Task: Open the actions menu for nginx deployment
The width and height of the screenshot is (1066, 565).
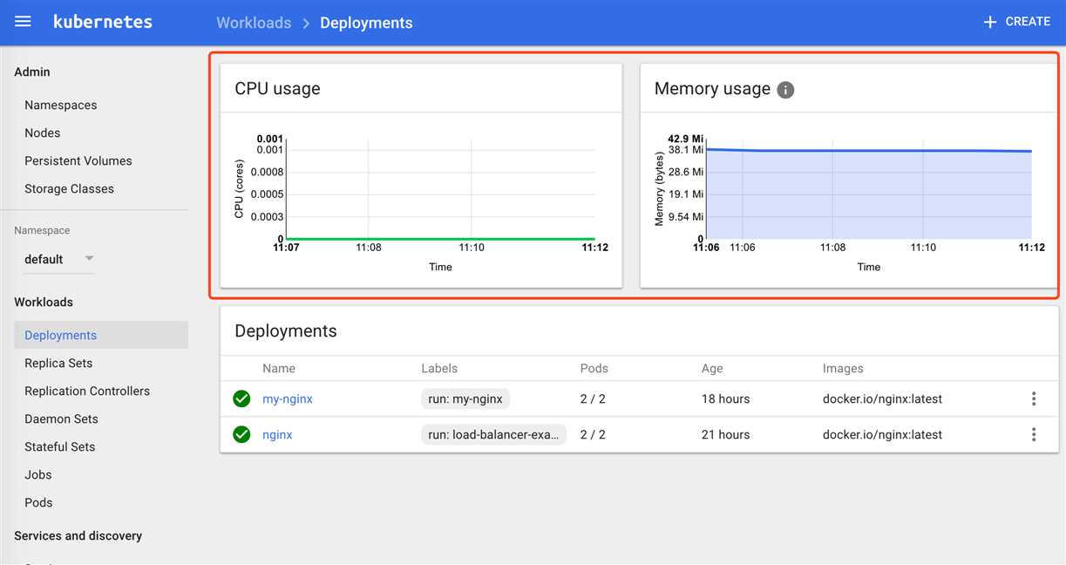Action: (x=1034, y=434)
